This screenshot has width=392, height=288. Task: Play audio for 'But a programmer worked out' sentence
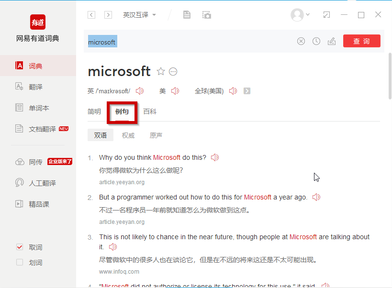(x=316, y=197)
